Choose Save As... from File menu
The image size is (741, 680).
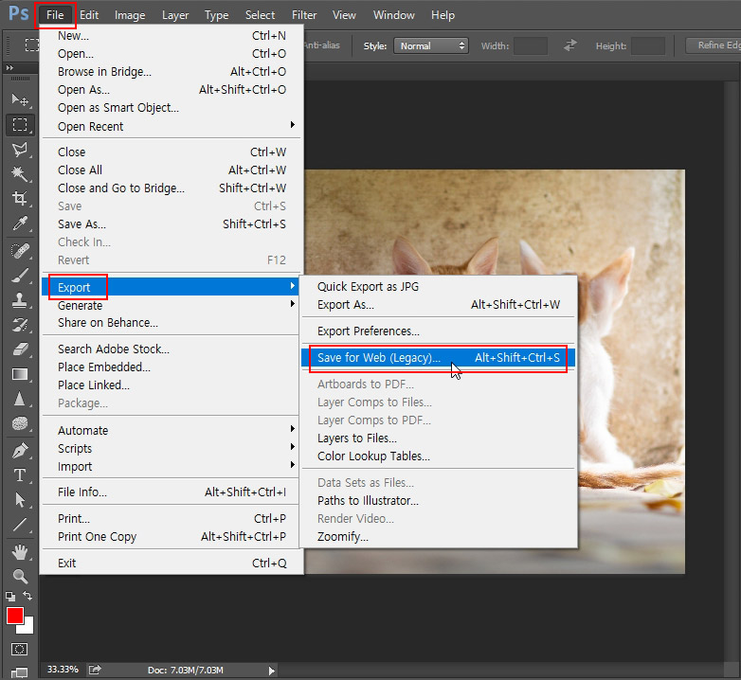pyautogui.click(x=172, y=224)
